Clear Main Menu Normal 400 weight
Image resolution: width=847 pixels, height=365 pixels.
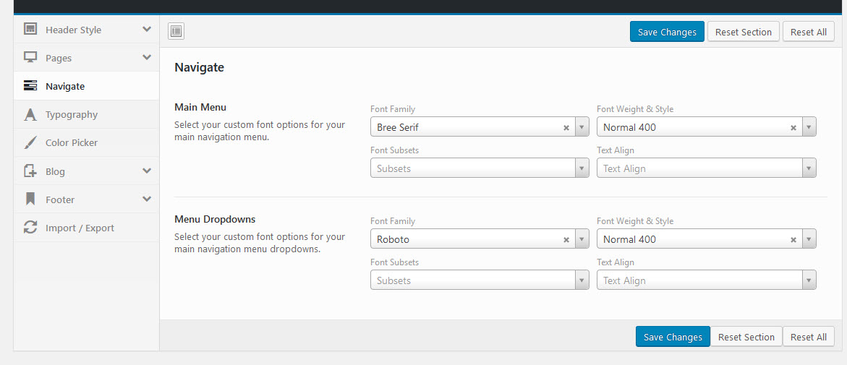tap(793, 128)
